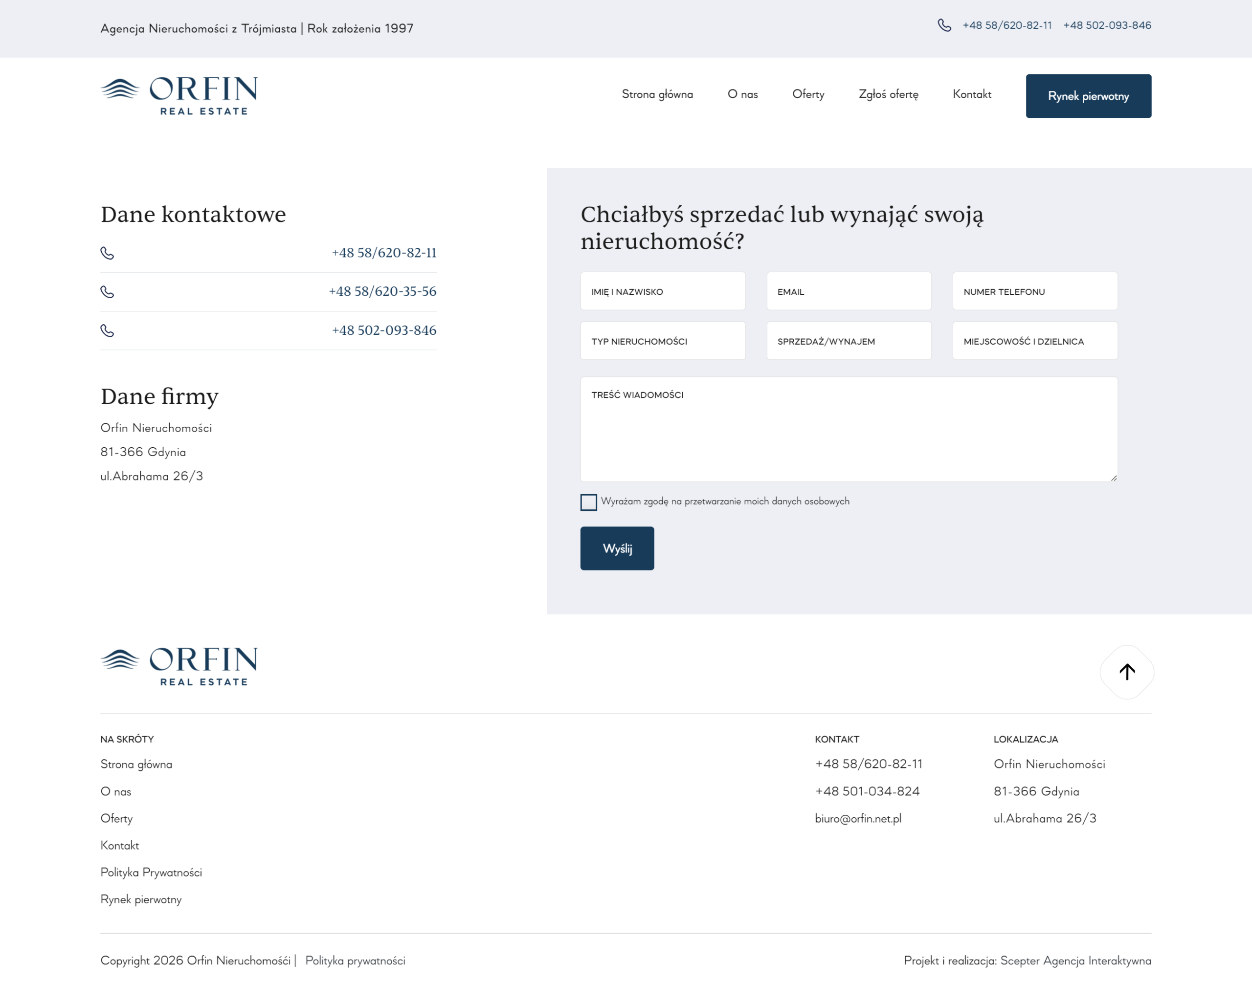Click phone icon beside +48 502-093-846 contact row
Screen dimensions: 1252x1004
pos(108,330)
